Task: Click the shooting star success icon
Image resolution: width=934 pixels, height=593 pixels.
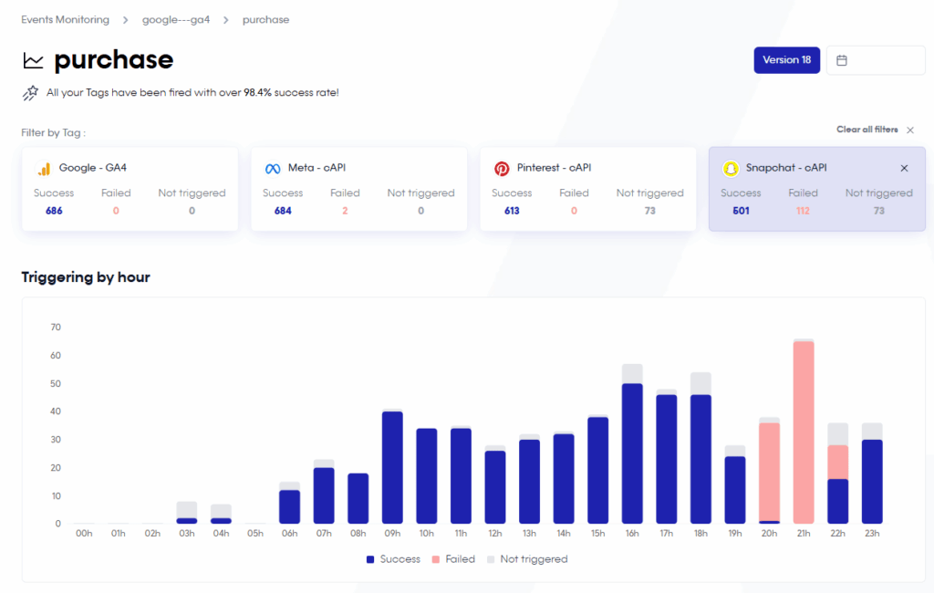Action: [30, 93]
